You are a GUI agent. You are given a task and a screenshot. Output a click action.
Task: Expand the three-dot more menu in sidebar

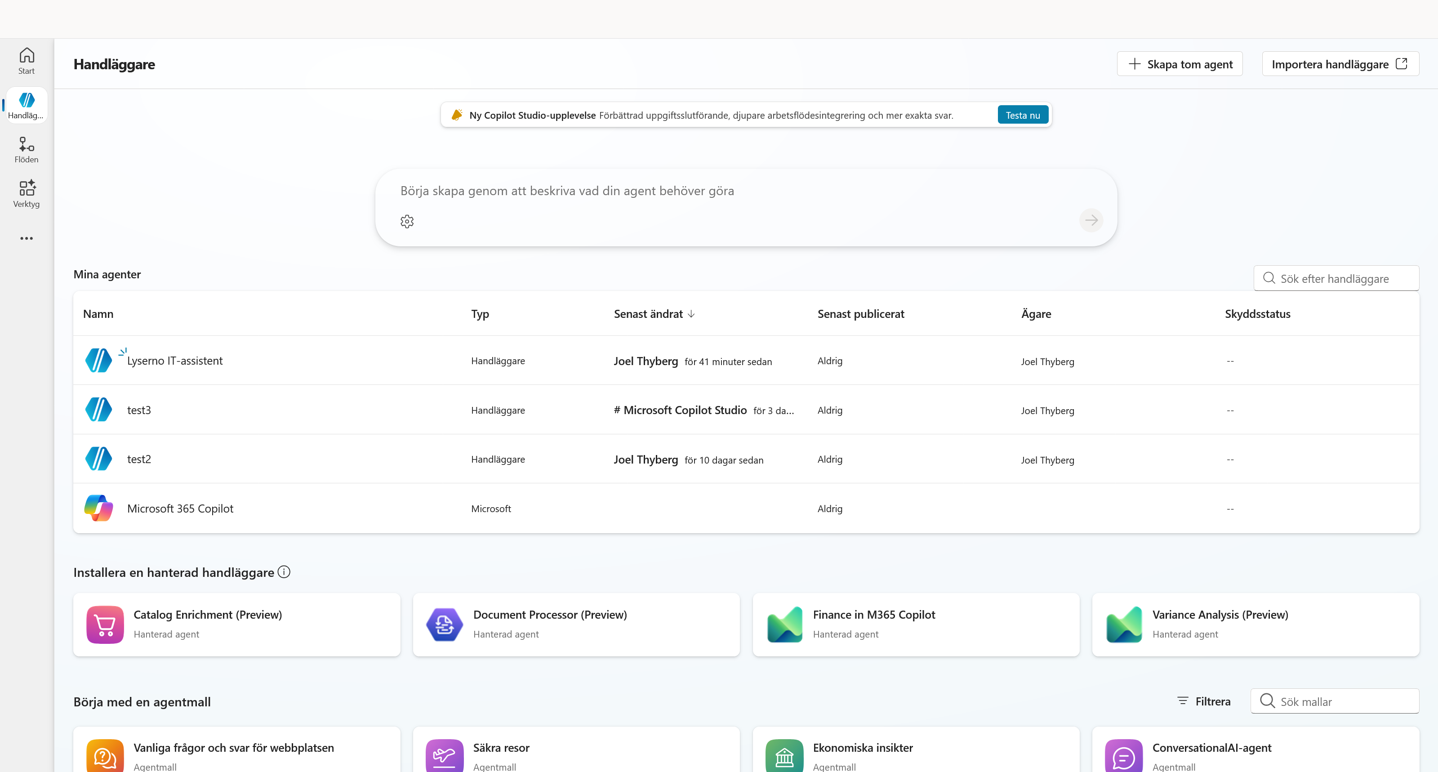coord(26,238)
